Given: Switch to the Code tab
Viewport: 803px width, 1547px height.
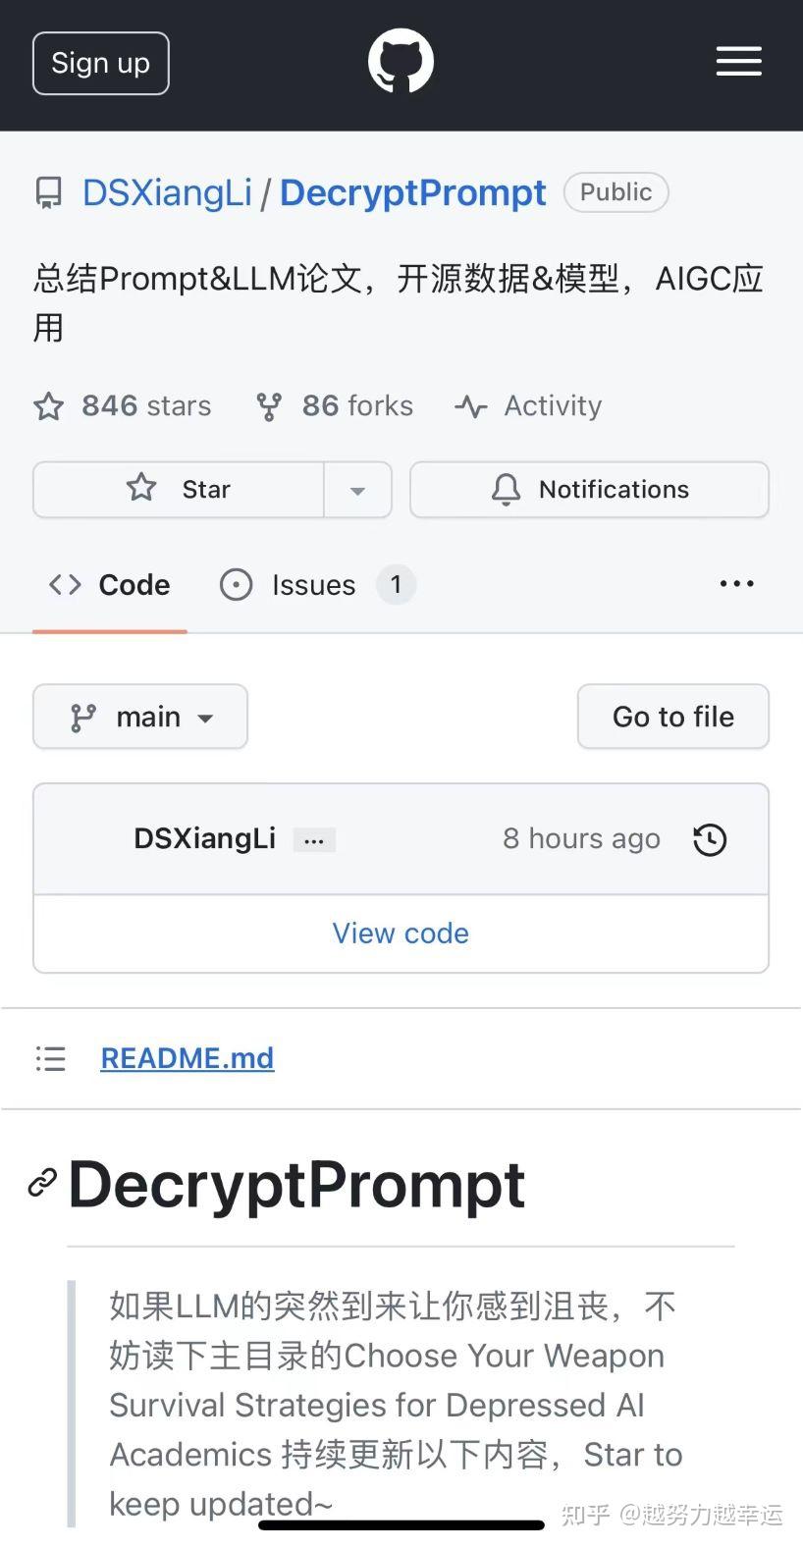Looking at the screenshot, I should [110, 585].
